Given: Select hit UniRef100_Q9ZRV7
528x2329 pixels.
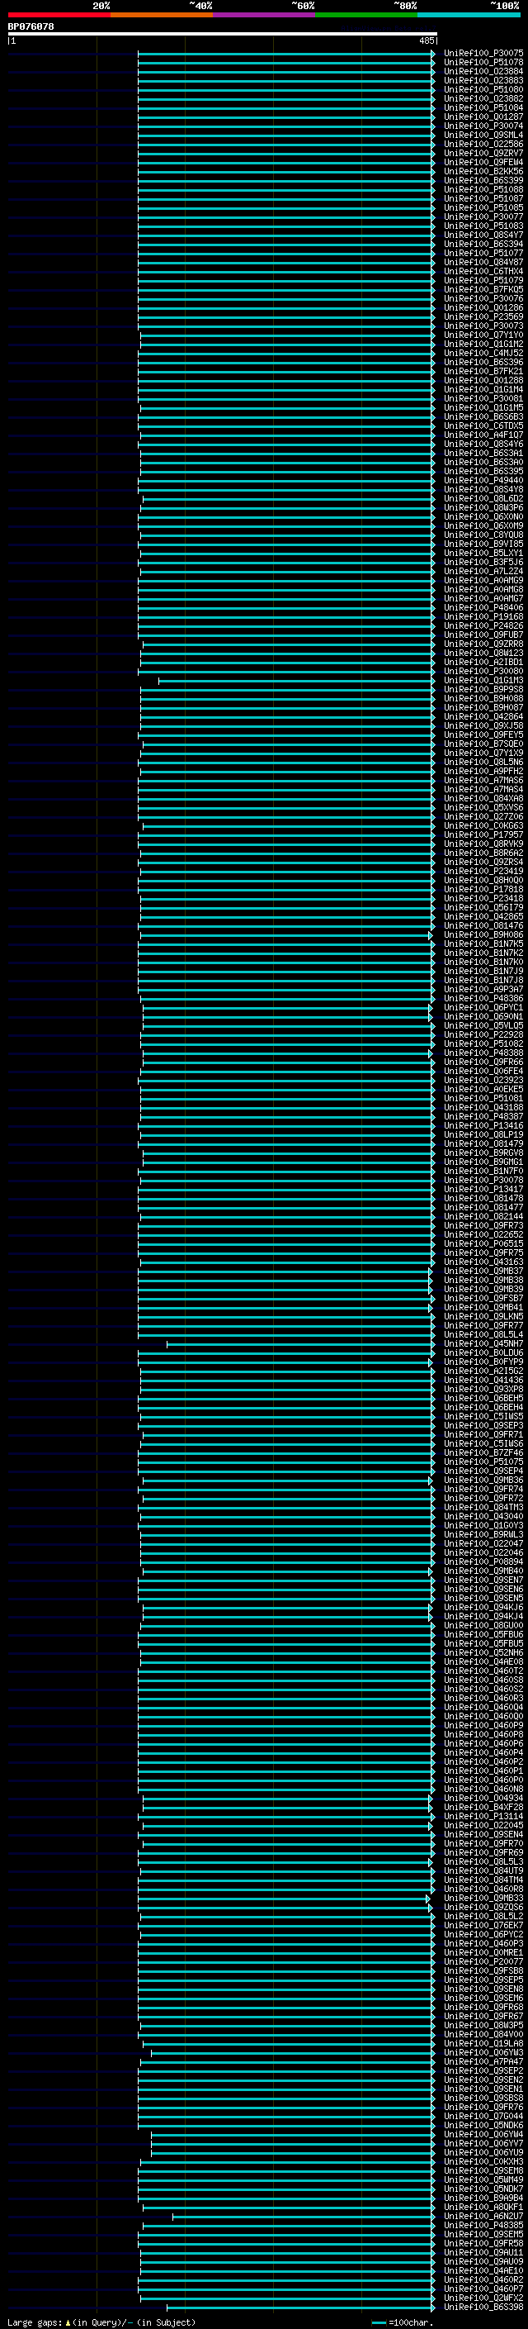Looking at the screenshot, I should pyautogui.click(x=483, y=154).
